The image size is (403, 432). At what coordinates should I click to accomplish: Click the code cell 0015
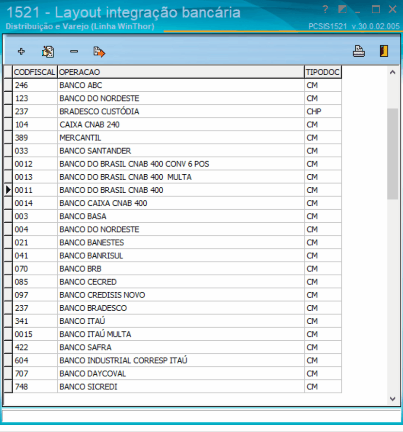click(35, 334)
